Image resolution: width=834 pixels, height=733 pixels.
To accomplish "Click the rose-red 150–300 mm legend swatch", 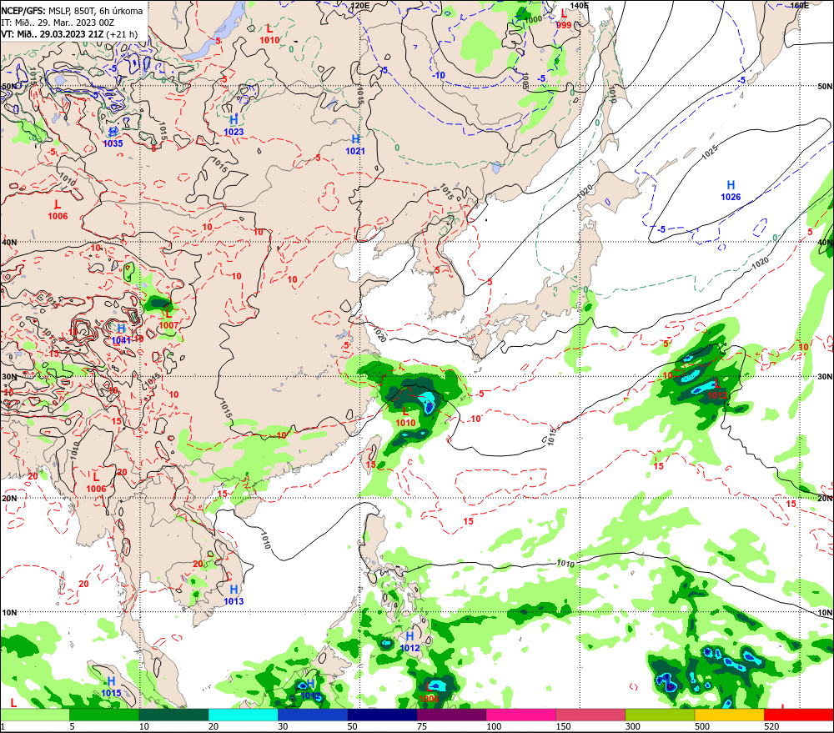I will pos(590,715).
